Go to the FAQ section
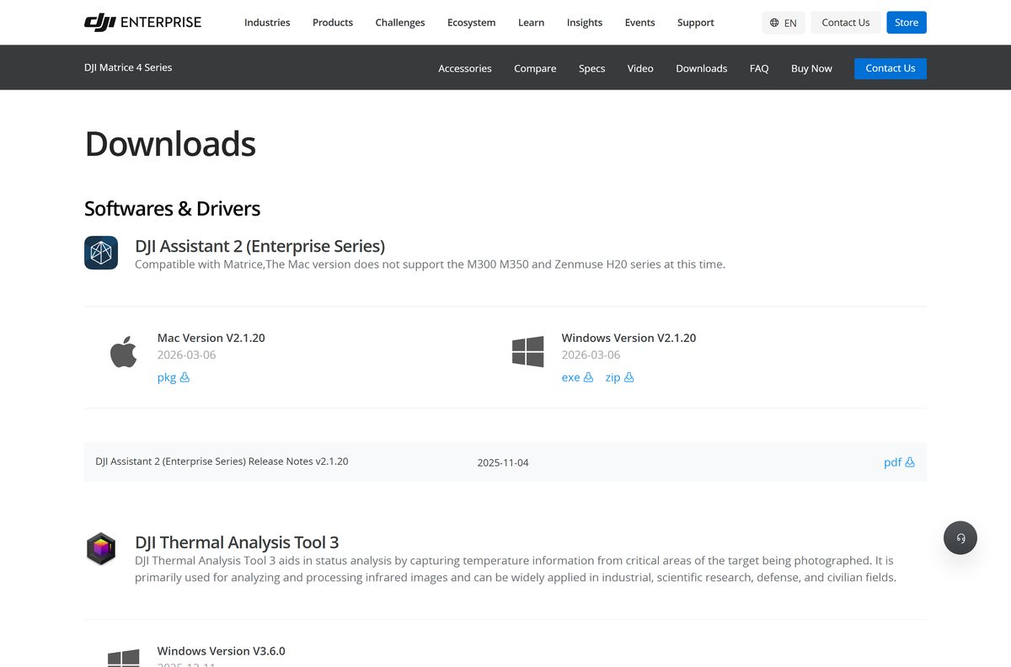1011x667 pixels. [x=759, y=68]
